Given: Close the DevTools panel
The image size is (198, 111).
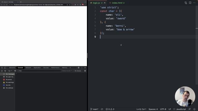Looking at the screenshot, I should point(85,68).
